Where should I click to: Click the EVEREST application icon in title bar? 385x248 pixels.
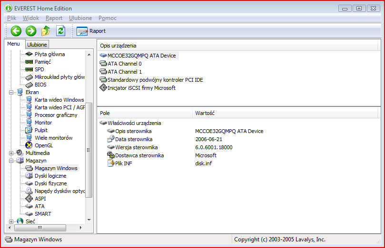pyautogui.click(x=9, y=9)
